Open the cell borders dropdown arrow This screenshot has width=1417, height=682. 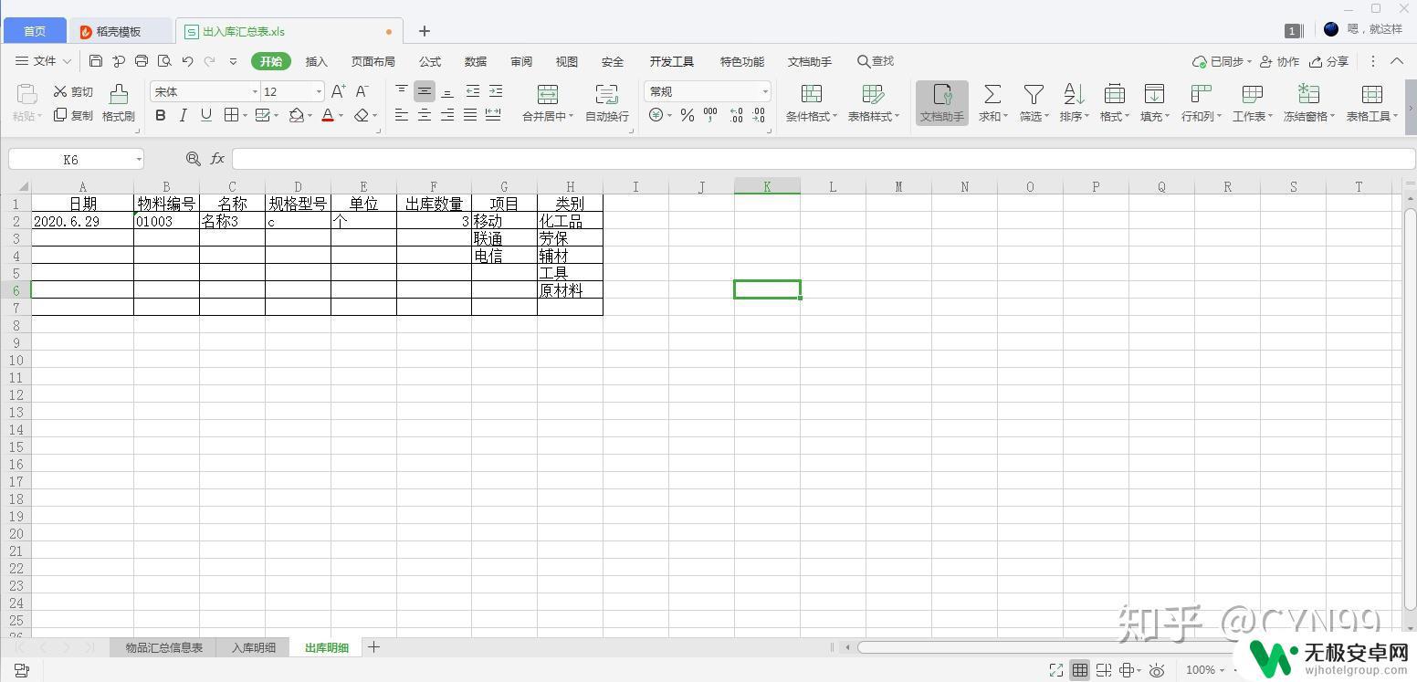(245, 116)
